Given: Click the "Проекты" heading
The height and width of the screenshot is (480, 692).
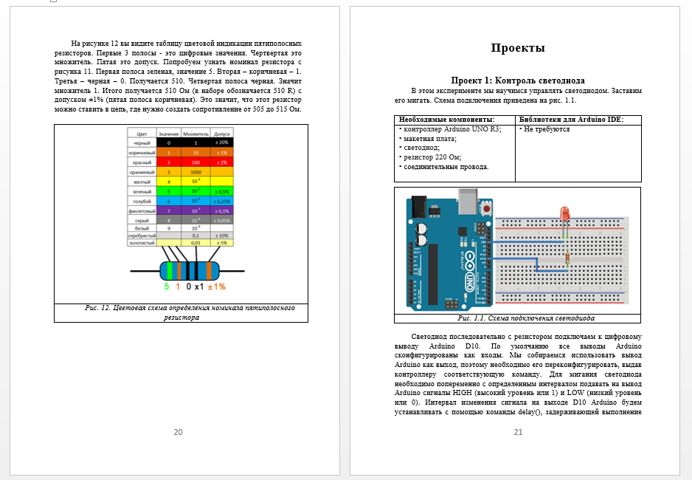Looking at the screenshot, I should click(x=518, y=49).
